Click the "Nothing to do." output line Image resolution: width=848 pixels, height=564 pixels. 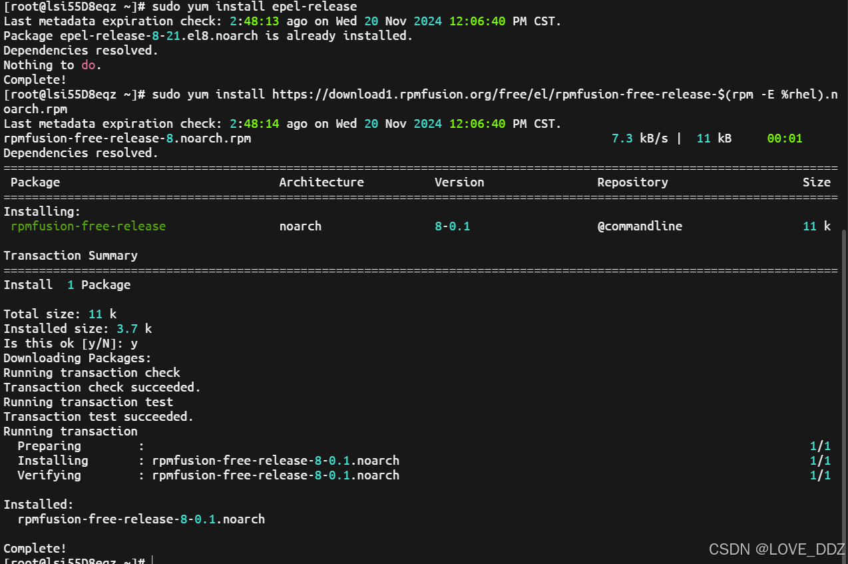click(53, 65)
